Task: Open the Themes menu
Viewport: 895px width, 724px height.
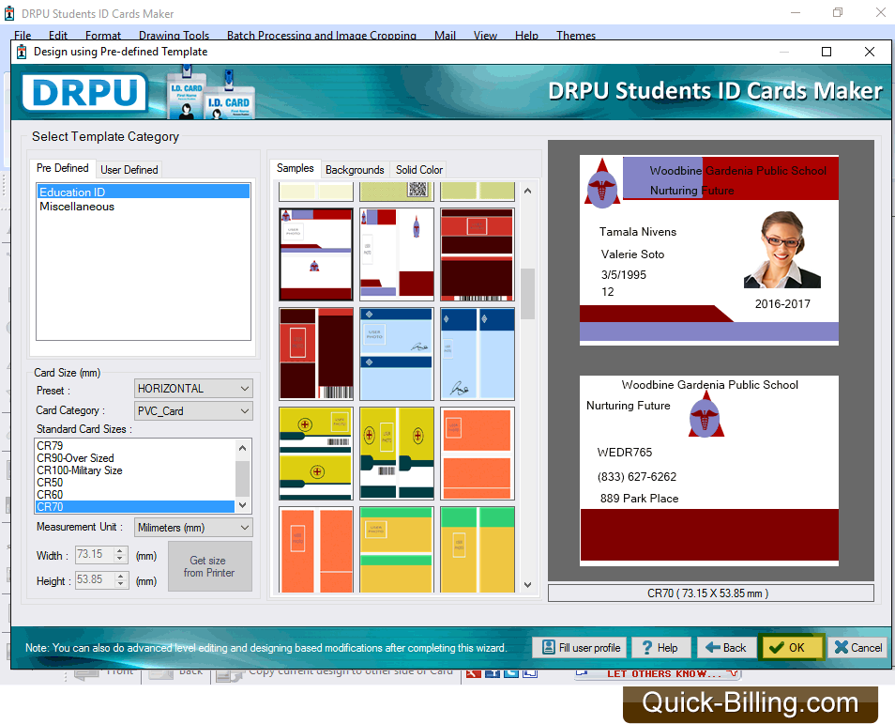Action: (575, 36)
